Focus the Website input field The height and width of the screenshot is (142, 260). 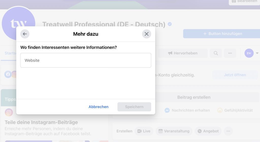86,60
